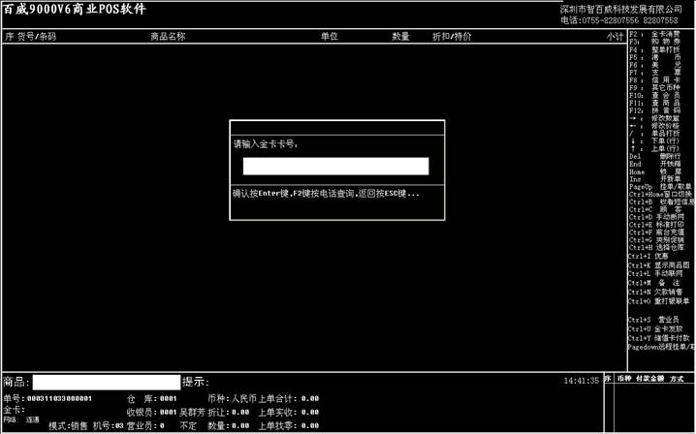Click the Ctrl+D 手动断网 entry
The width and height of the screenshot is (696, 434).
[656, 217]
